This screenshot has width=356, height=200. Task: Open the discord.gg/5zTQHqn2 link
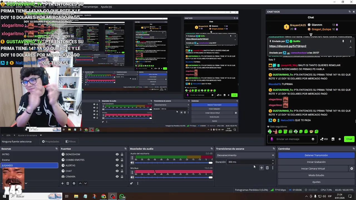pos(288,46)
